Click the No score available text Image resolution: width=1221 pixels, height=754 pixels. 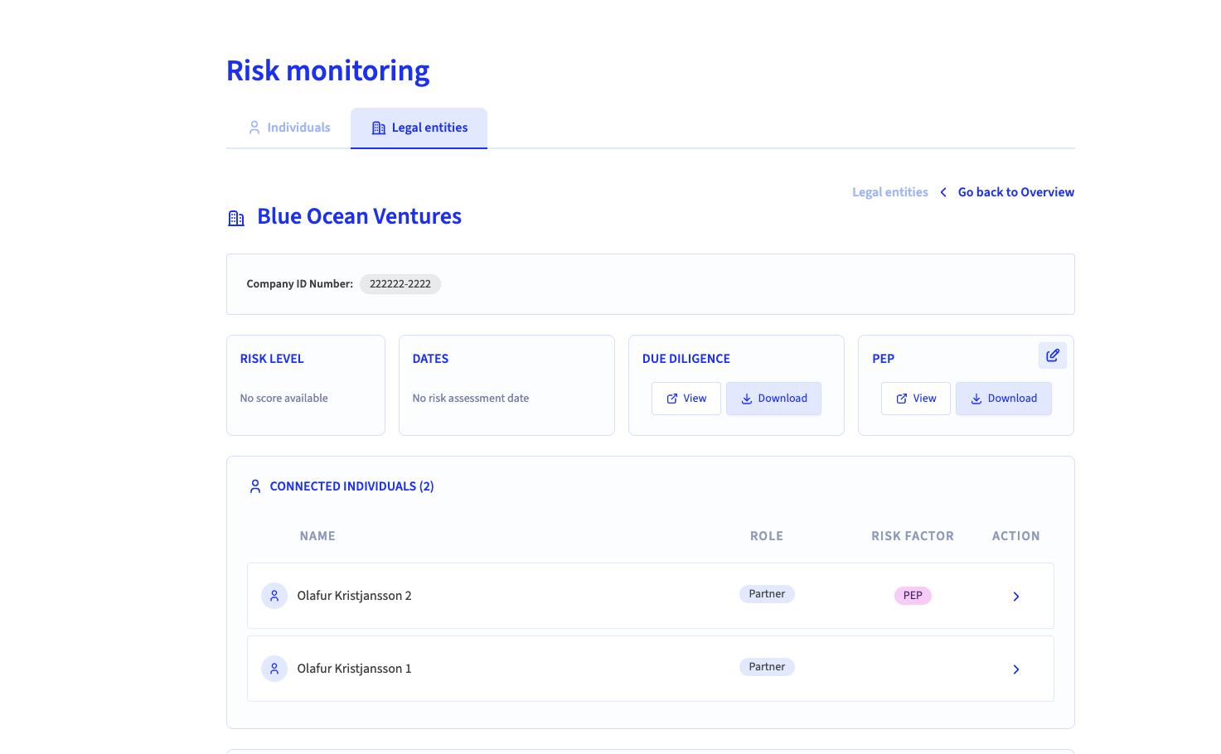(284, 399)
